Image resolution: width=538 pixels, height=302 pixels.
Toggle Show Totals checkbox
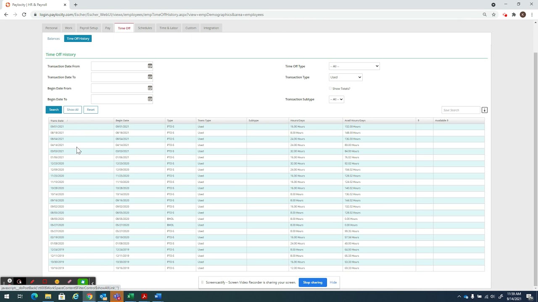330,89
